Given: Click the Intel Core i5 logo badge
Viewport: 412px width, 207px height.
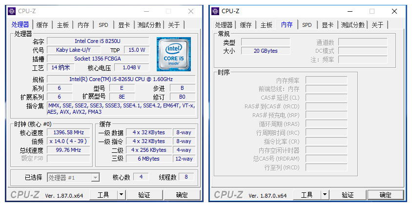Looking at the screenshot, I should 174,54.
